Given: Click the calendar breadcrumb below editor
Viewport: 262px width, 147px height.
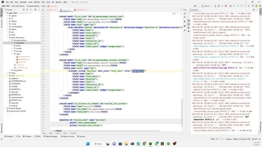Looking at the screenshot, I should pyautogui.click(x=73, y=133).
